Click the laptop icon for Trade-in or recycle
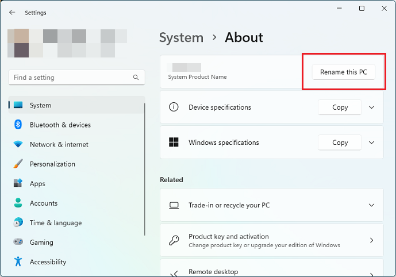The width and height of the screenshot is (396, 277). [x=174, y=205]
